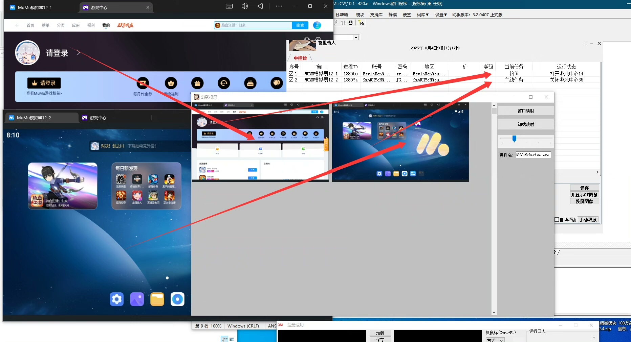Click the 加载 button in the DM window
This screenshot has width=631, height=342.
(x=380, y=333)
